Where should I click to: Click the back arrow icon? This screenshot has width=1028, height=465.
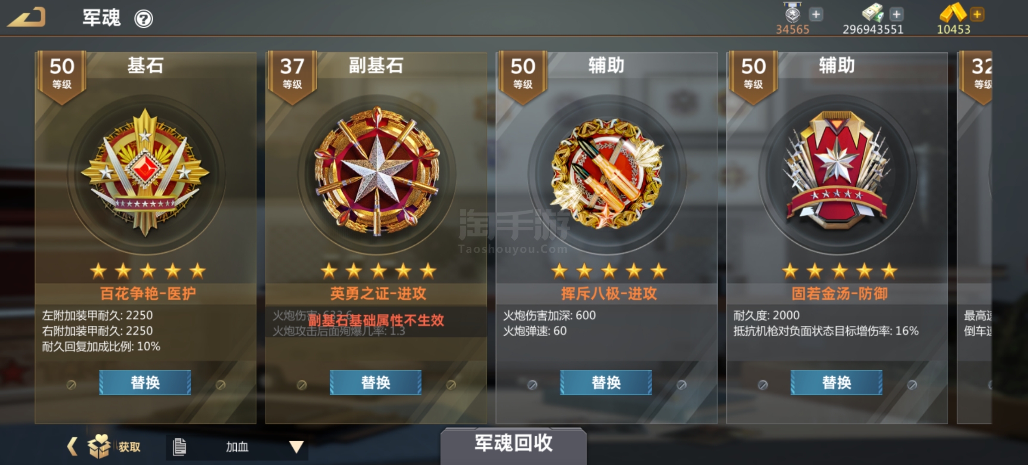pyautogui.click(x=27, y=18)
